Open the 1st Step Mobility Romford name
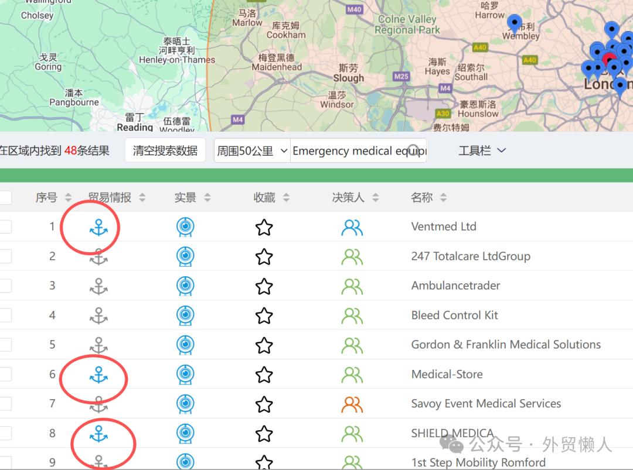 click(x=478, y=462)
